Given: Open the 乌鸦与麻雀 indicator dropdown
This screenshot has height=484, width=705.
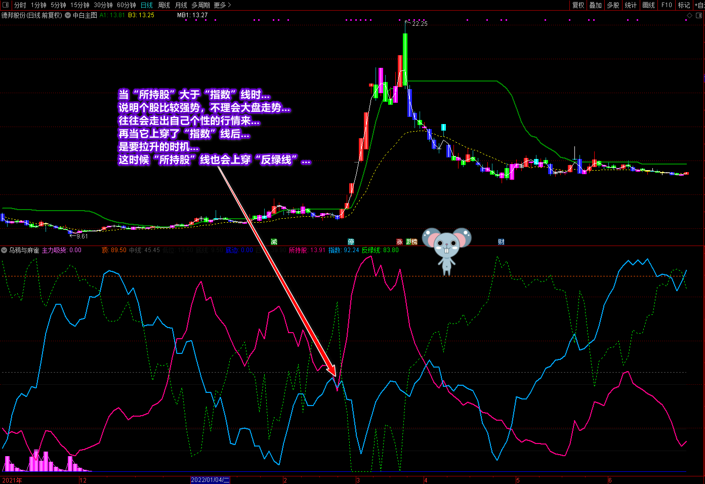Looking at the screenshot, I should pos(4,250).
